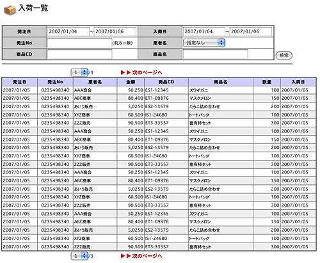Open the 業者名 指定なし dropdown
Screen dimensions: 320x263
[204, 43]
